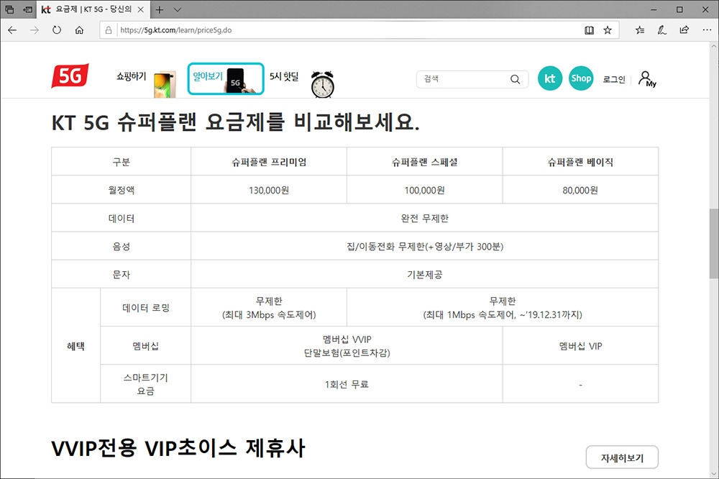Add page to favorites star
Image resolution: width=719 pixels, height=479 pixels.
[x=608, y=30]
